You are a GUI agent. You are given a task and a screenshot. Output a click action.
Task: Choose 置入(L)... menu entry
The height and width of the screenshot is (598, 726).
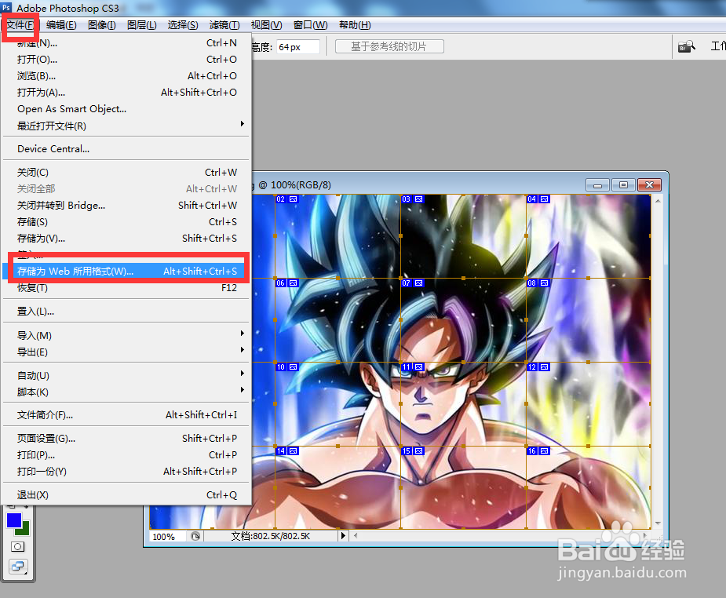pos(126,312)
